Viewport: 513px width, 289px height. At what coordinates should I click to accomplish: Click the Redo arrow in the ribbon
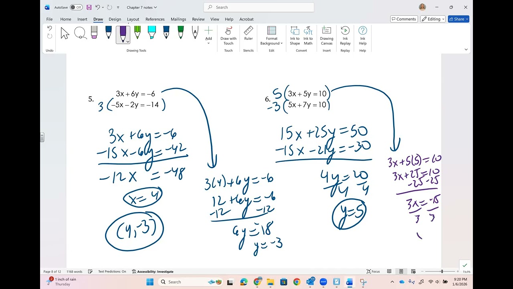[x=50, y=36]
